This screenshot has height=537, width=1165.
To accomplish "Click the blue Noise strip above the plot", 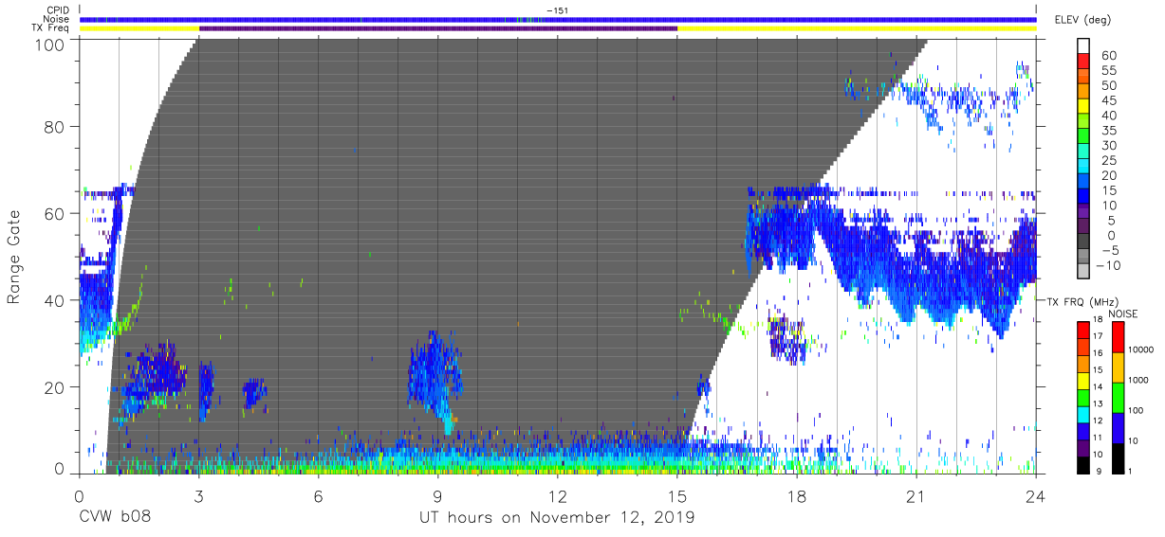I will [558, 19].
